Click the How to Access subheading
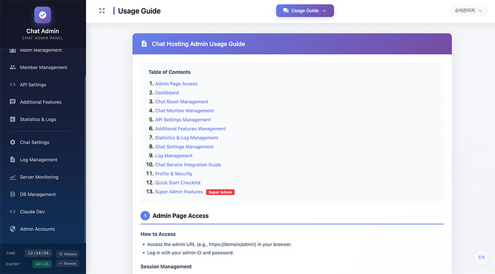 pyautogui.click(x=158, y=234)
